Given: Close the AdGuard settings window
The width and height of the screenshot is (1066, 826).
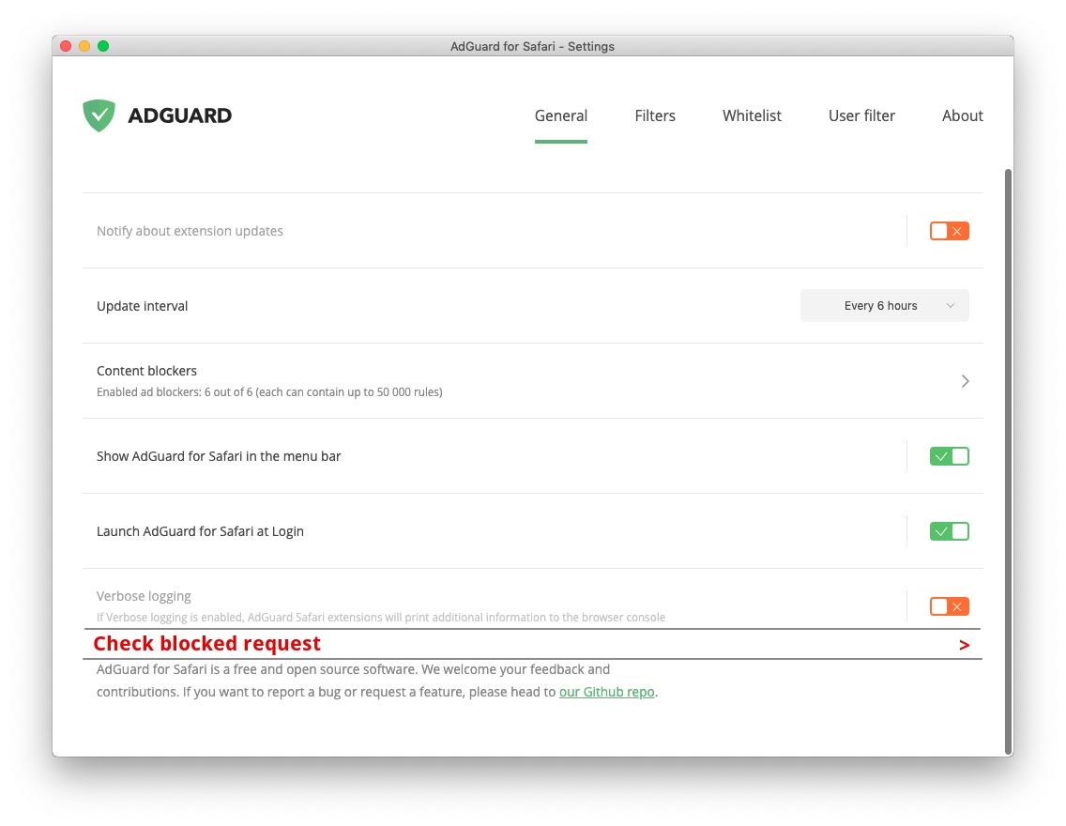Looking at the screenshot, I should click(x=66, y=46).
